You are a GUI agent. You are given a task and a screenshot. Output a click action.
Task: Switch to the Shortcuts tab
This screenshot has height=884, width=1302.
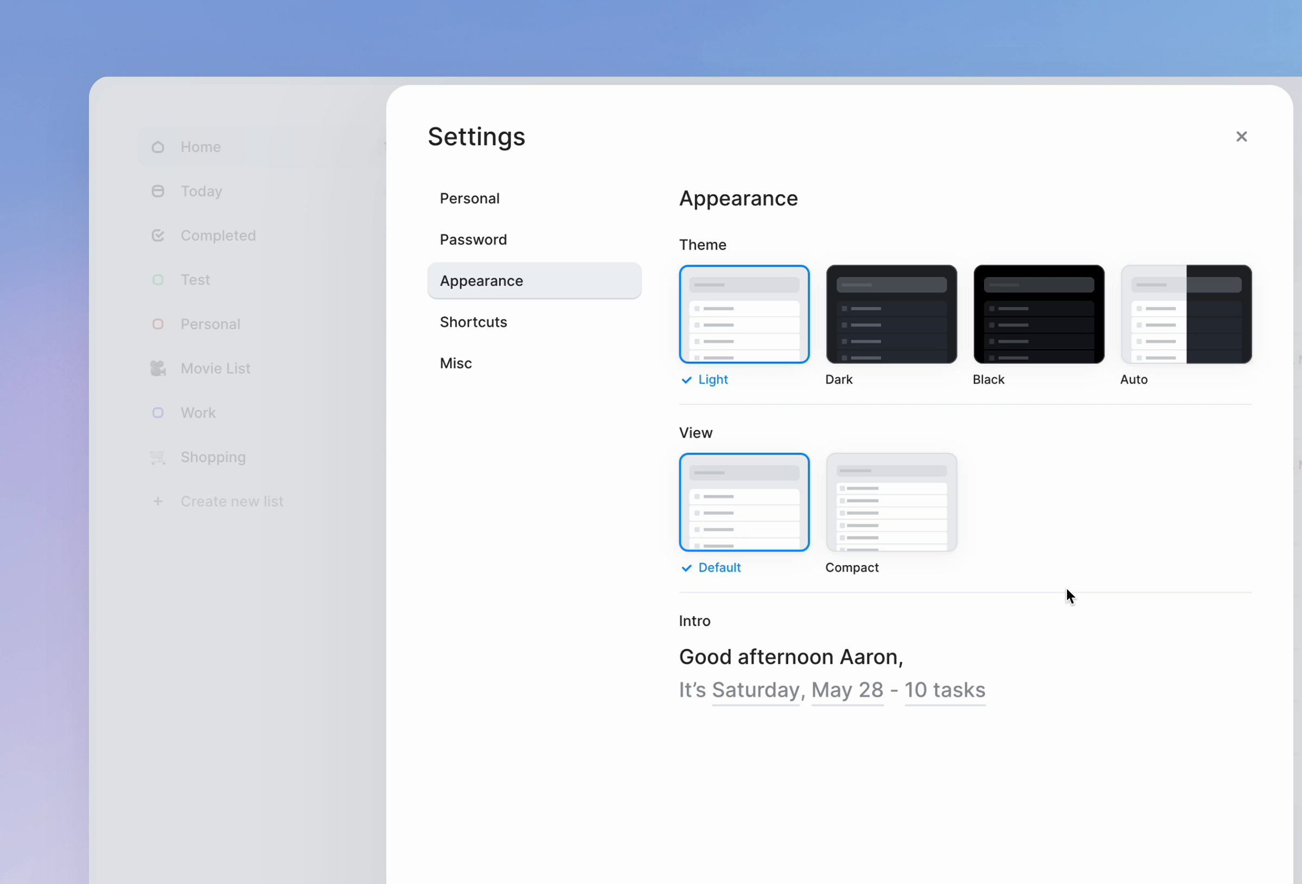pos(474,322)
